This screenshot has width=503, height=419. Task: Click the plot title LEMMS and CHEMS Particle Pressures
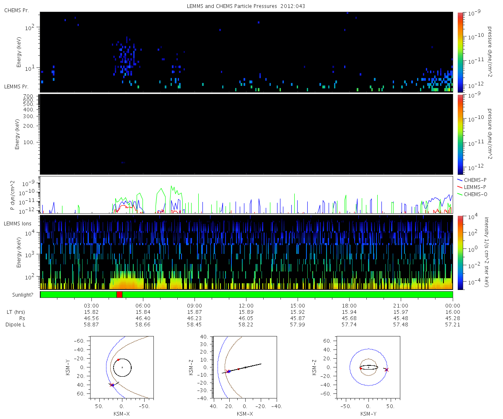tap(246, 6)
